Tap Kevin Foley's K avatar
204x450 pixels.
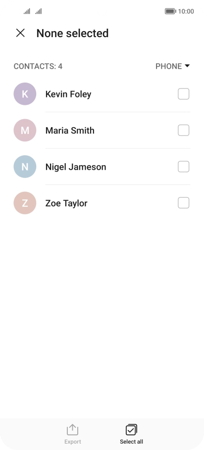(25, 94)
